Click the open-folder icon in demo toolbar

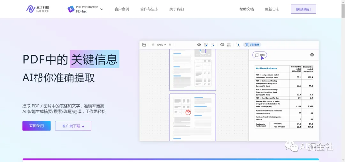tap(144, 45)
